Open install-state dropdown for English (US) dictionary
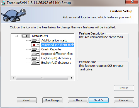Screen dimensions: 139x108 (36, 63)
